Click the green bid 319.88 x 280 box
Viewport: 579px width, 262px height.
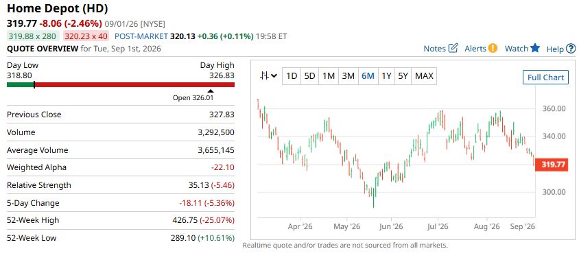33,36
